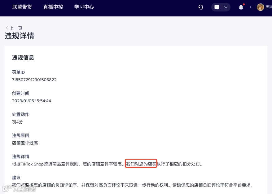Go to 学习中心 in top navigation
The image size is (272, 194).
(84, 7)
